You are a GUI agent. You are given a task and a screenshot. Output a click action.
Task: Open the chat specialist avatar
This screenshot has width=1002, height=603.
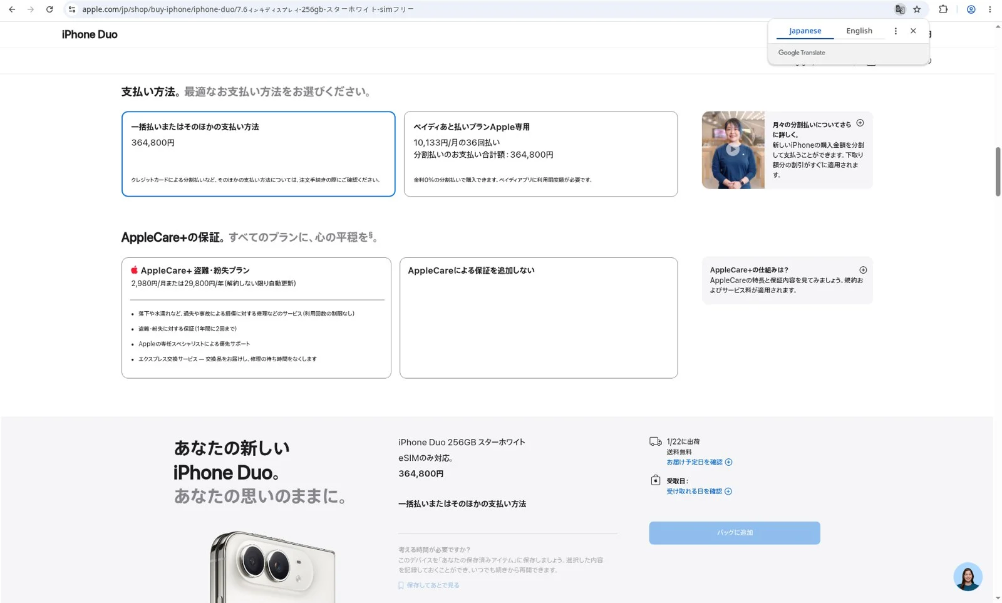(968, 577)
